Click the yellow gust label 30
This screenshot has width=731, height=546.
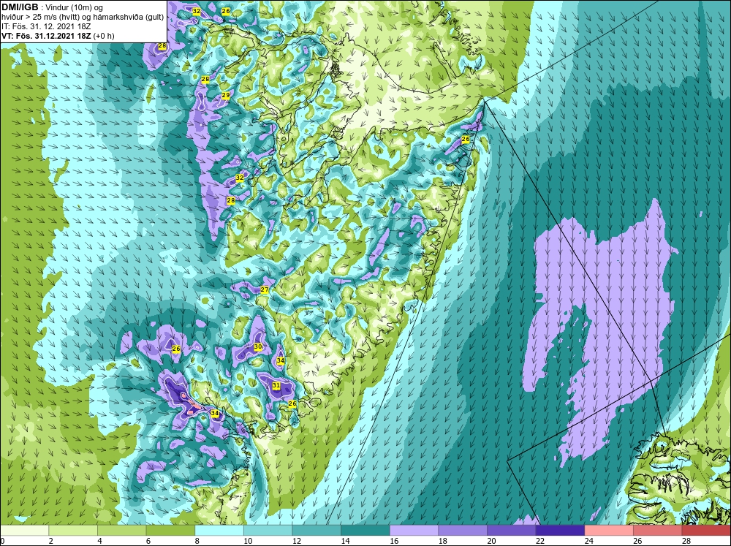coord(258,347)
